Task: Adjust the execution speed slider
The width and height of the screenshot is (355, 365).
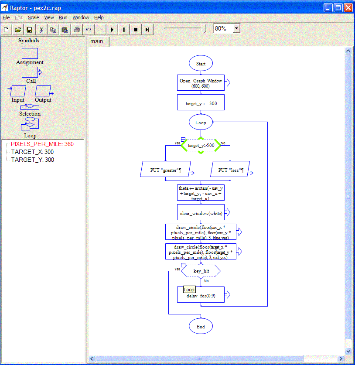Action: click(205, 29)
